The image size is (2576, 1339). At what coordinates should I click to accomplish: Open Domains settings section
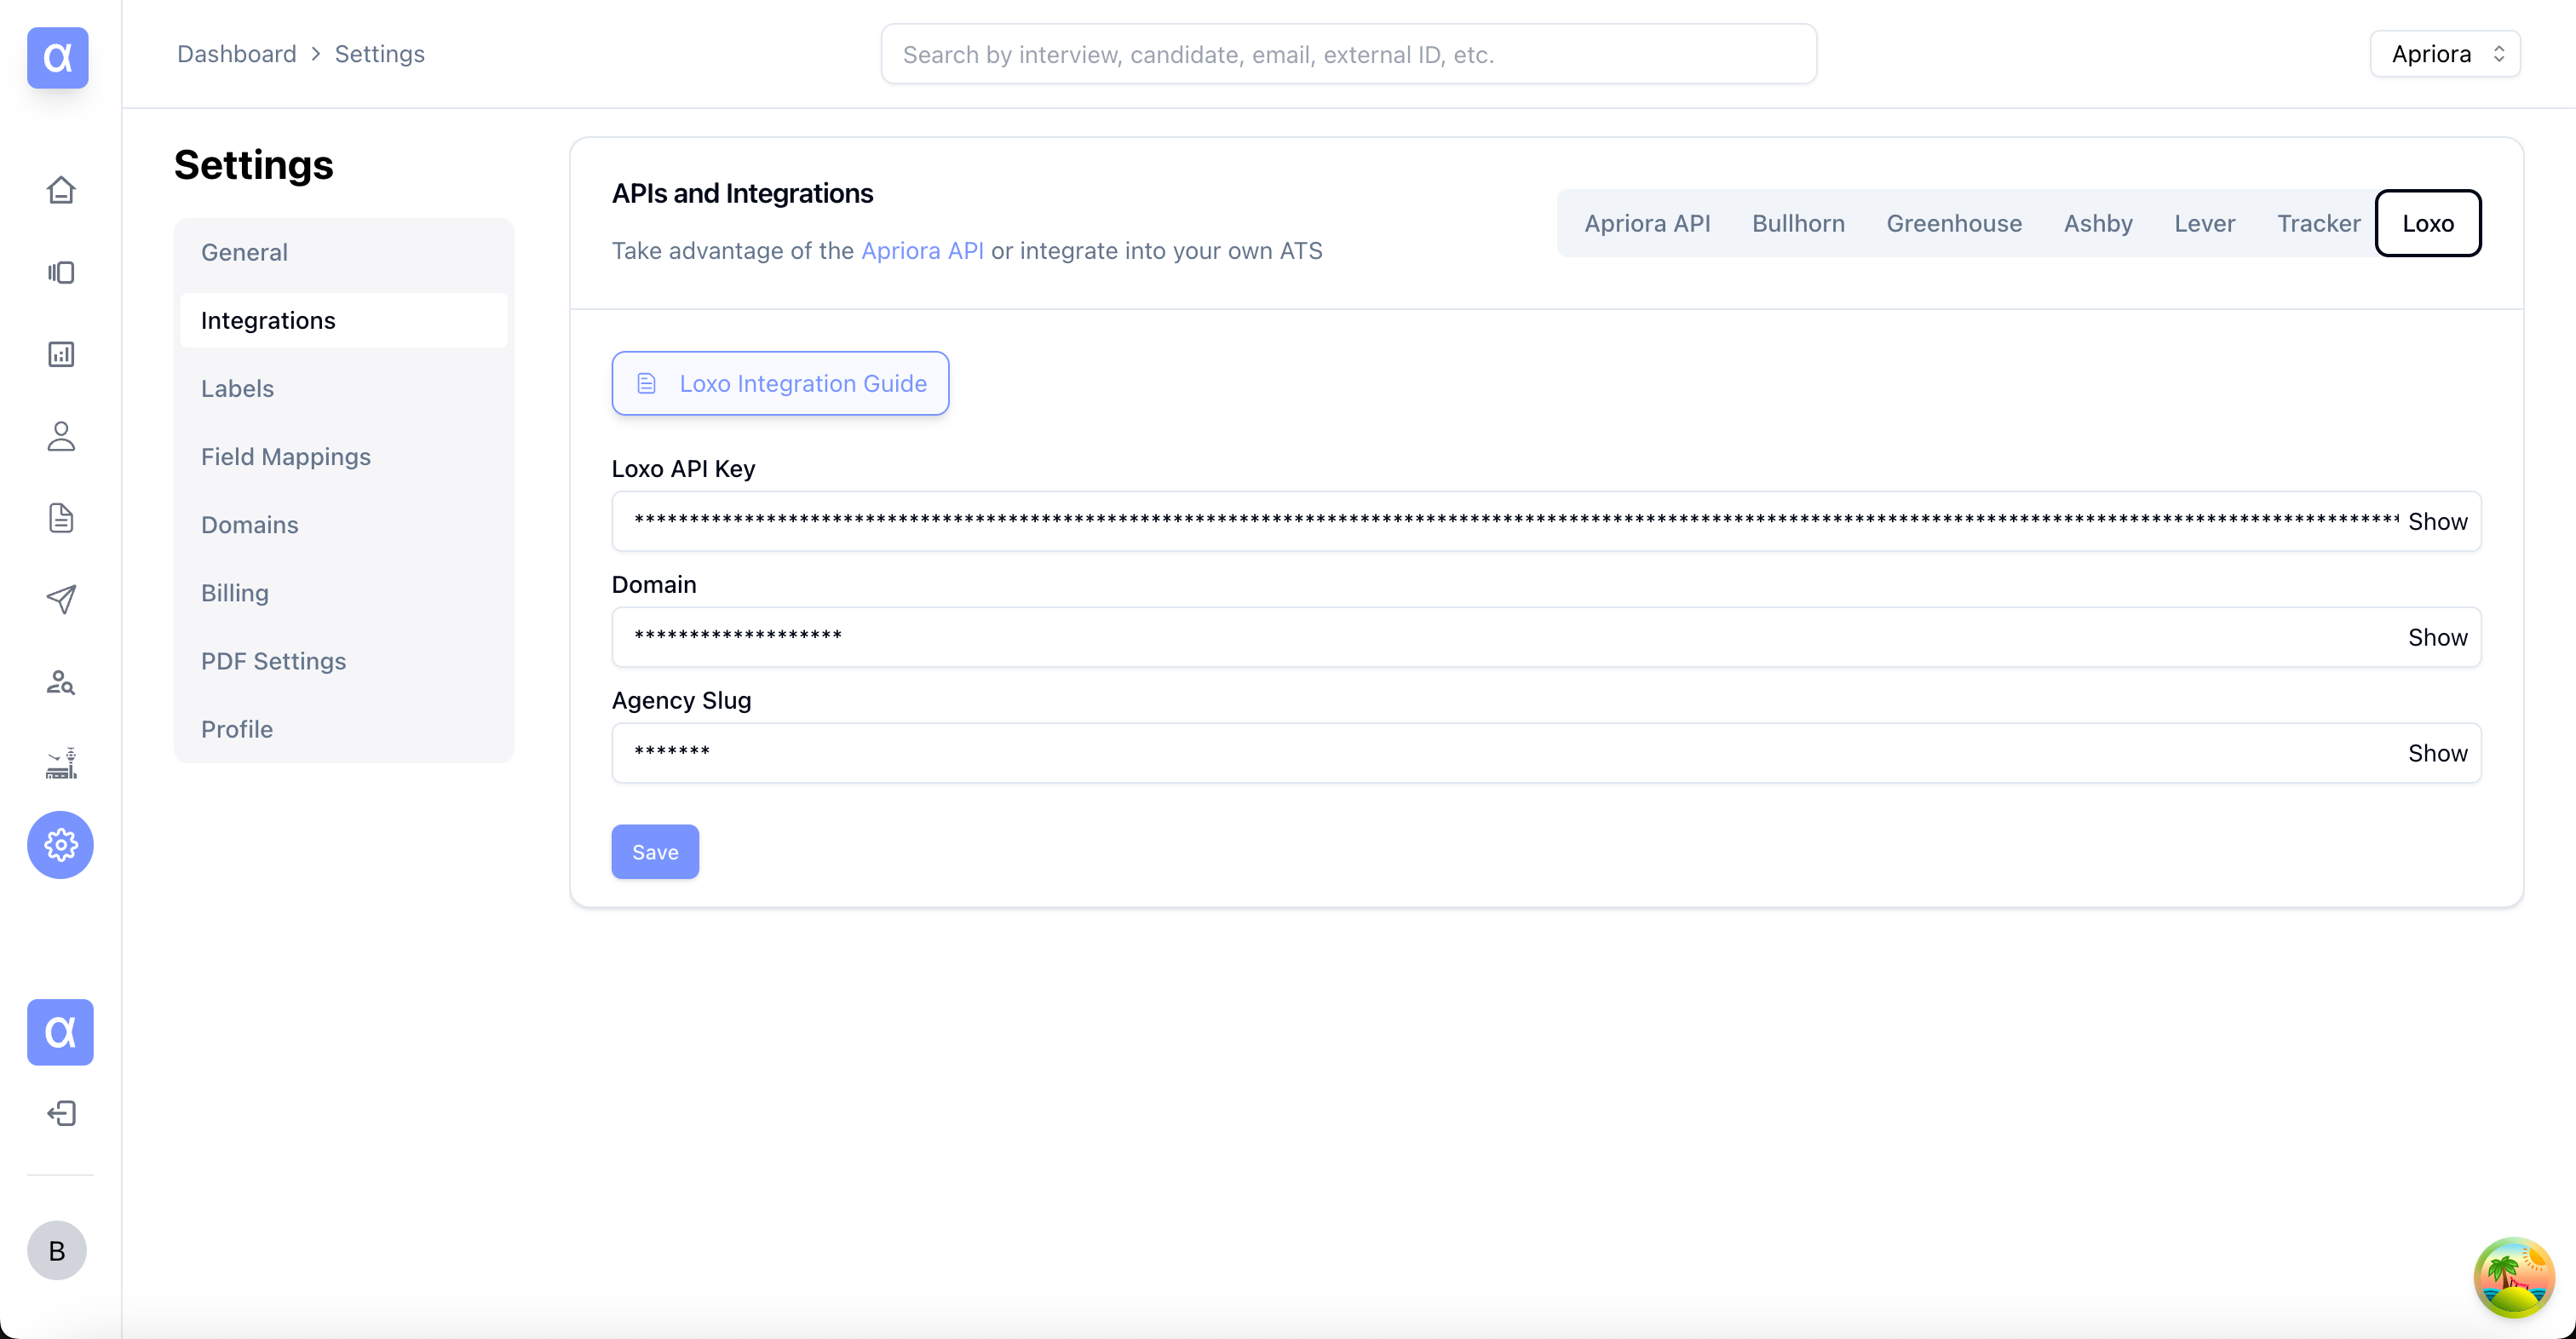[344, 524]
